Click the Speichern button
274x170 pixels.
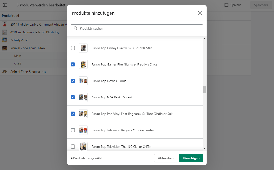[x=261, y=5]
